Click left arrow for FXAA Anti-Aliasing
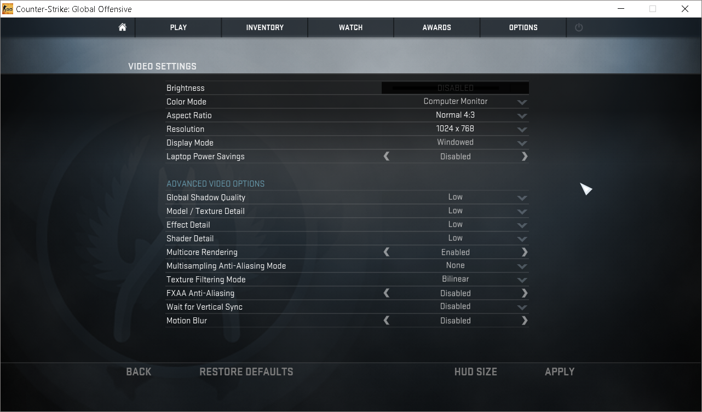 coord(387,293)
